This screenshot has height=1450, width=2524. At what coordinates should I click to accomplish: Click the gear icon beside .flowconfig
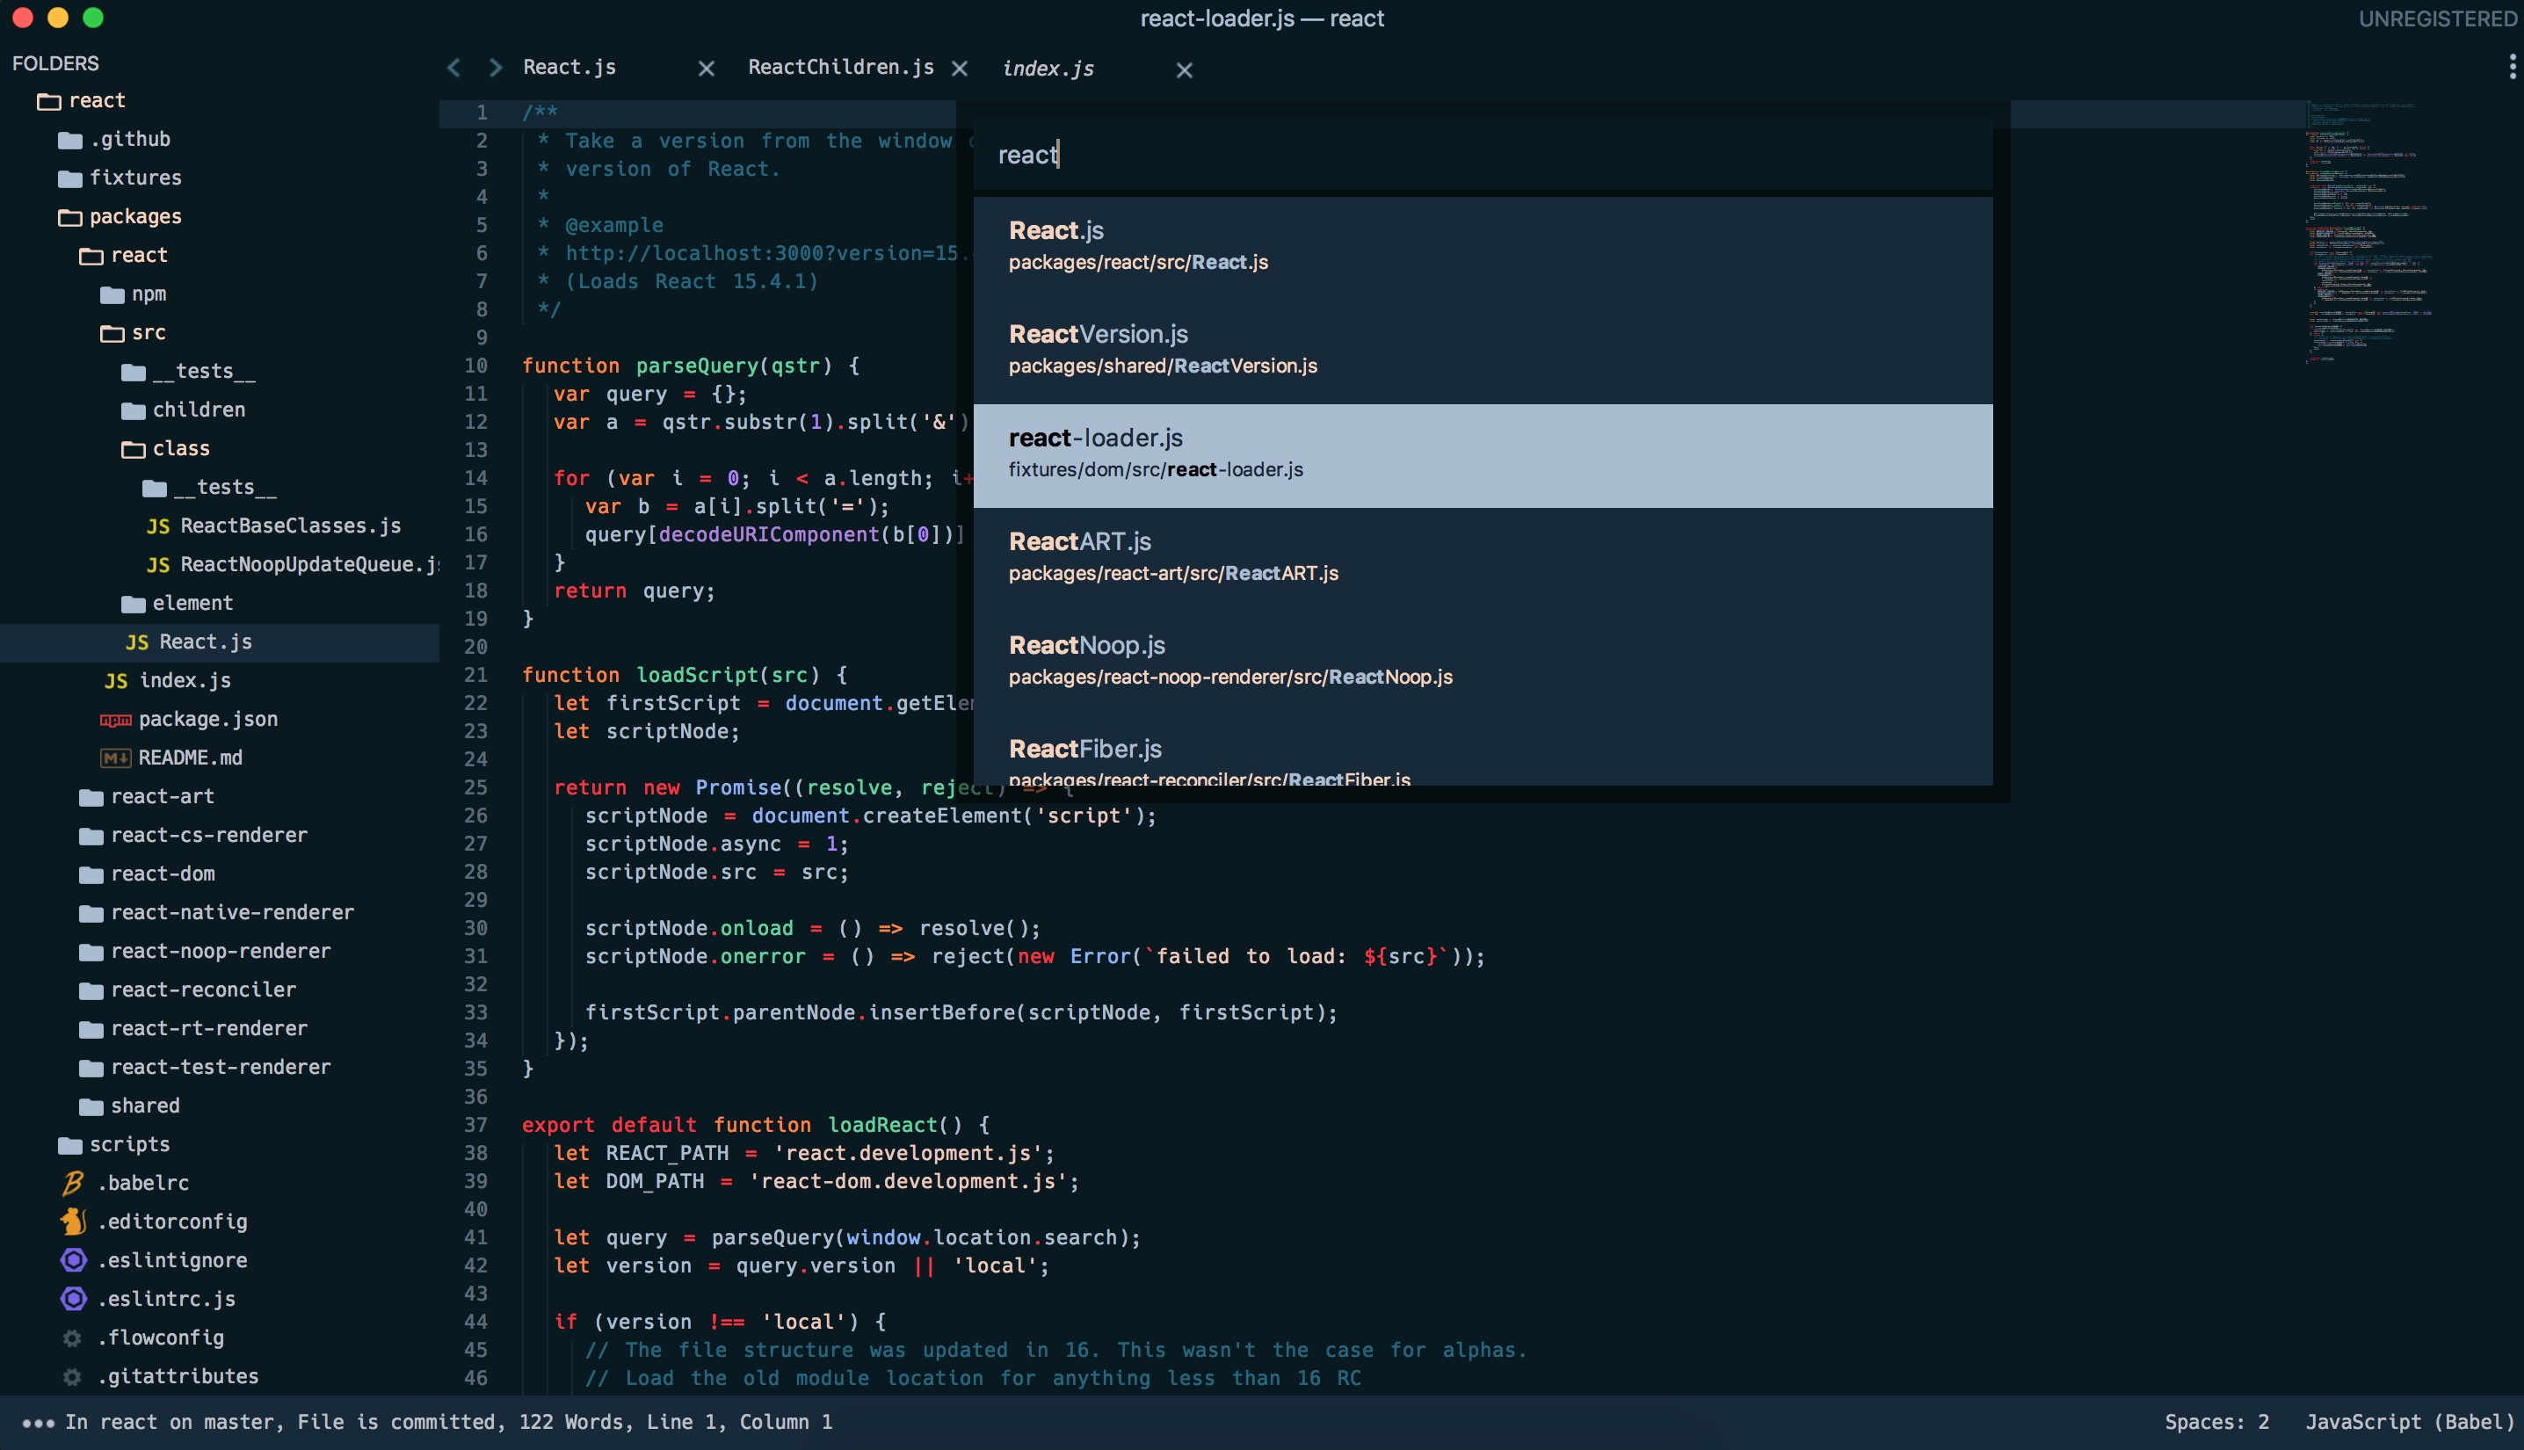(x=72, y=1338)
